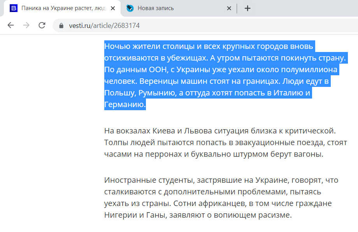
Task: Click the browser back arrow
Action: coord(11,24)
